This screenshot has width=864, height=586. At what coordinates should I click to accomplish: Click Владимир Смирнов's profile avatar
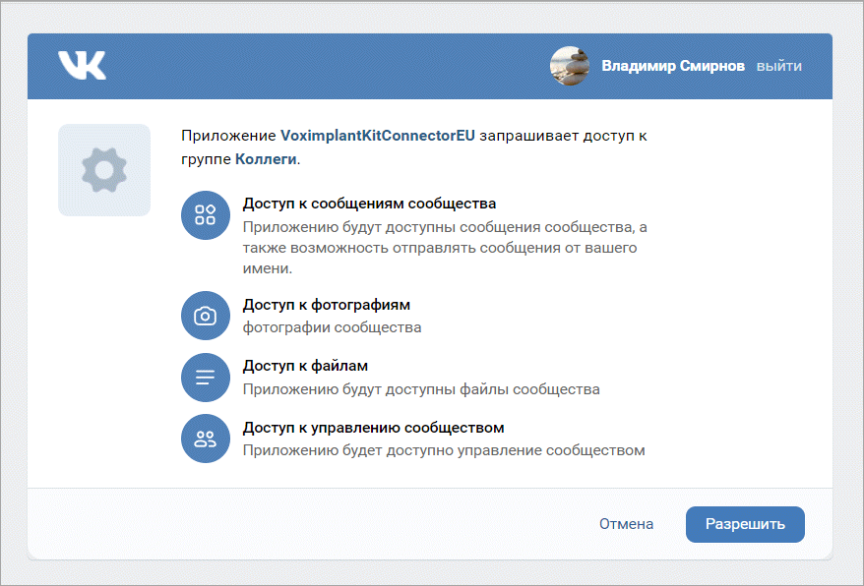pos(570,66)
